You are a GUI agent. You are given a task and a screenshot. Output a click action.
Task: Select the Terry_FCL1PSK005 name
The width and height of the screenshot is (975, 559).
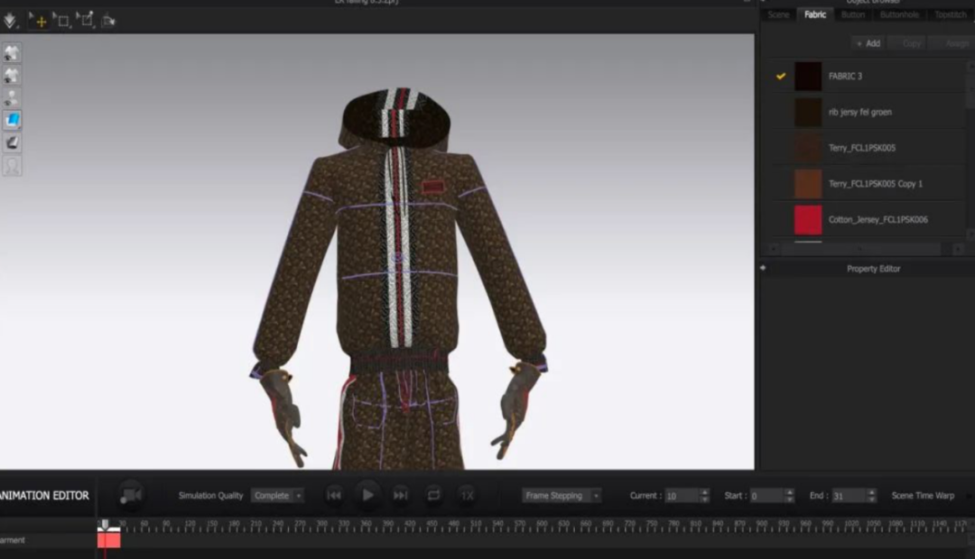click(862, 148)
